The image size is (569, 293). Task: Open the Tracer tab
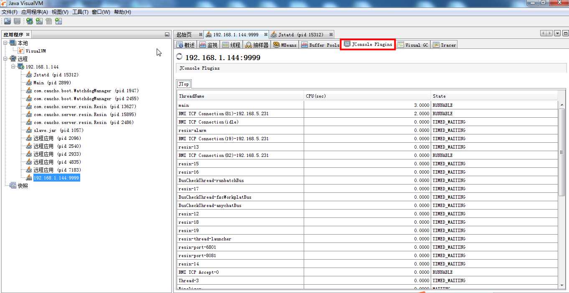tap(445, 45)
